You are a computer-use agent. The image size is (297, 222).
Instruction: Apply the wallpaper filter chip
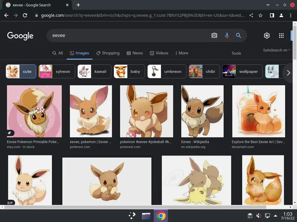(242, 71)
